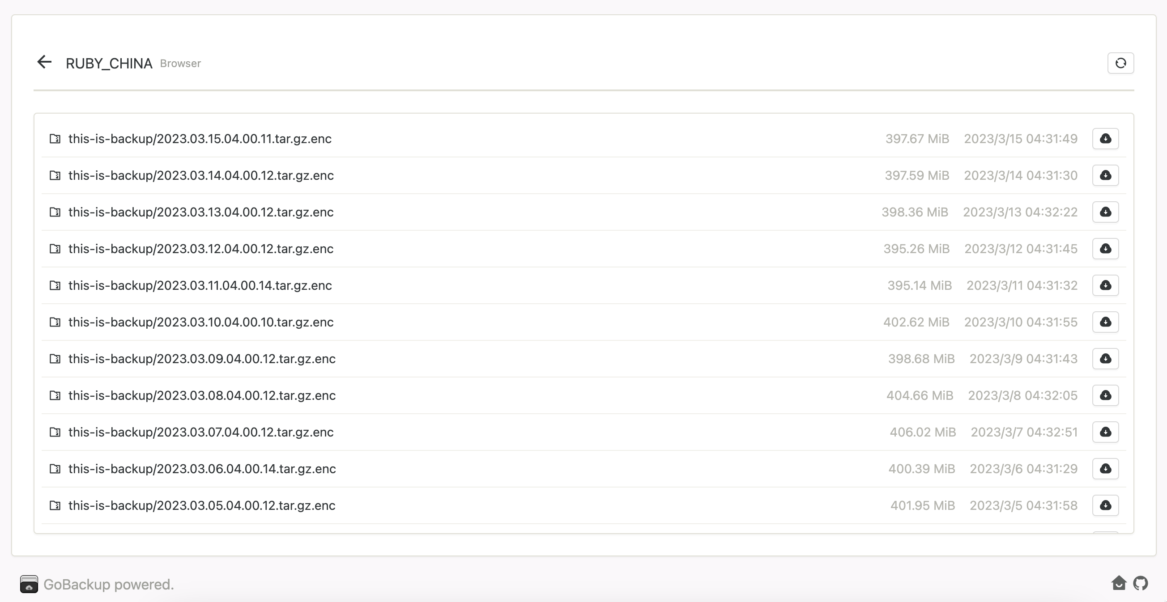This screenshot has width=1167, height=602.
Task: Click file icon of 2023.03.07 backup row
Action: [55, 432]
